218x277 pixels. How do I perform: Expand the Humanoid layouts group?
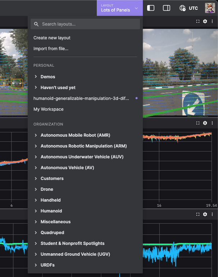(51, 211)
